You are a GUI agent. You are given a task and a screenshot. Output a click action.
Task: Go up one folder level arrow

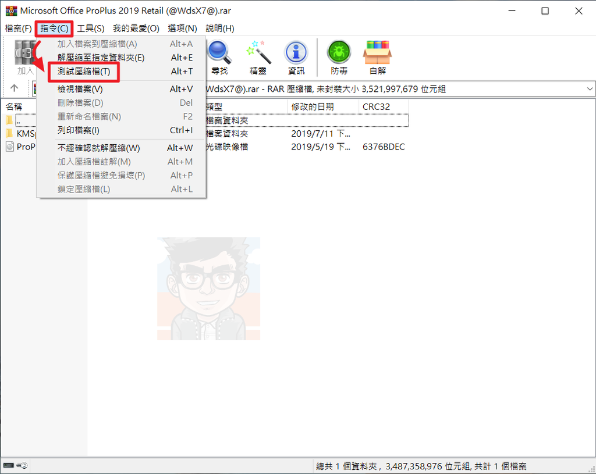tap(14, 88)
